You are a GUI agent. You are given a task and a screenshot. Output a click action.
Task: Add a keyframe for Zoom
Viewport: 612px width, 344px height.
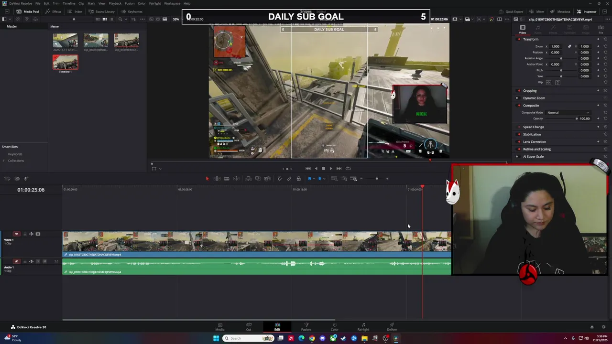click(x=598, y=46)
